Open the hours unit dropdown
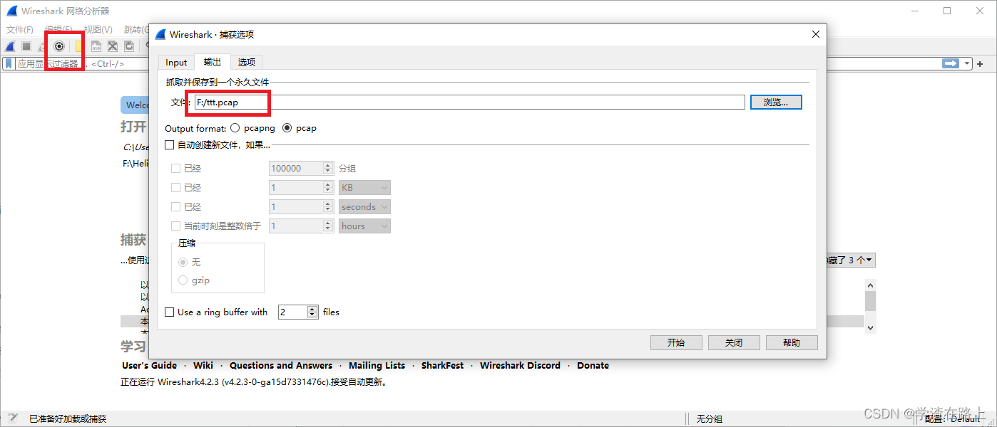997x427 pixels. (364, 226)
